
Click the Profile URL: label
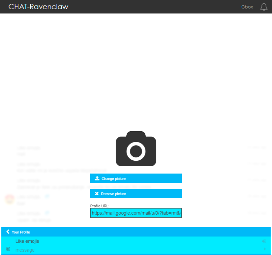tap(100, 206)
